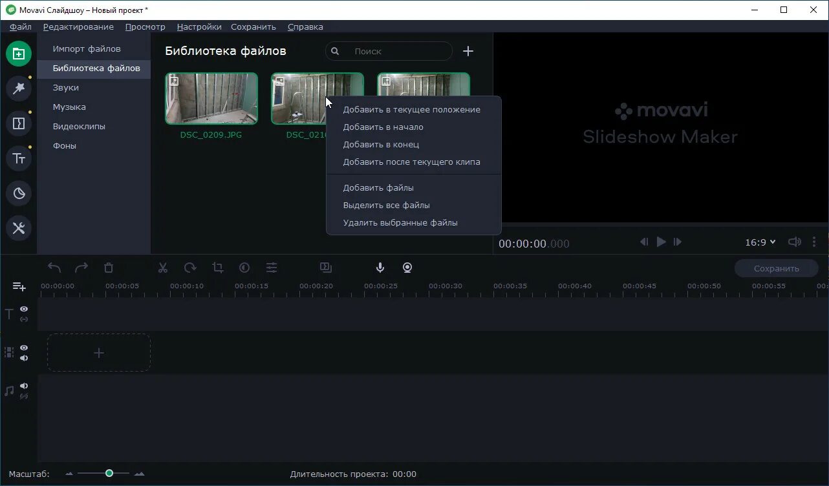Click the Масштаб zoom slider handle
Image resolution: width=829 pixels, height=486 pixels.
tap(109, 474)
